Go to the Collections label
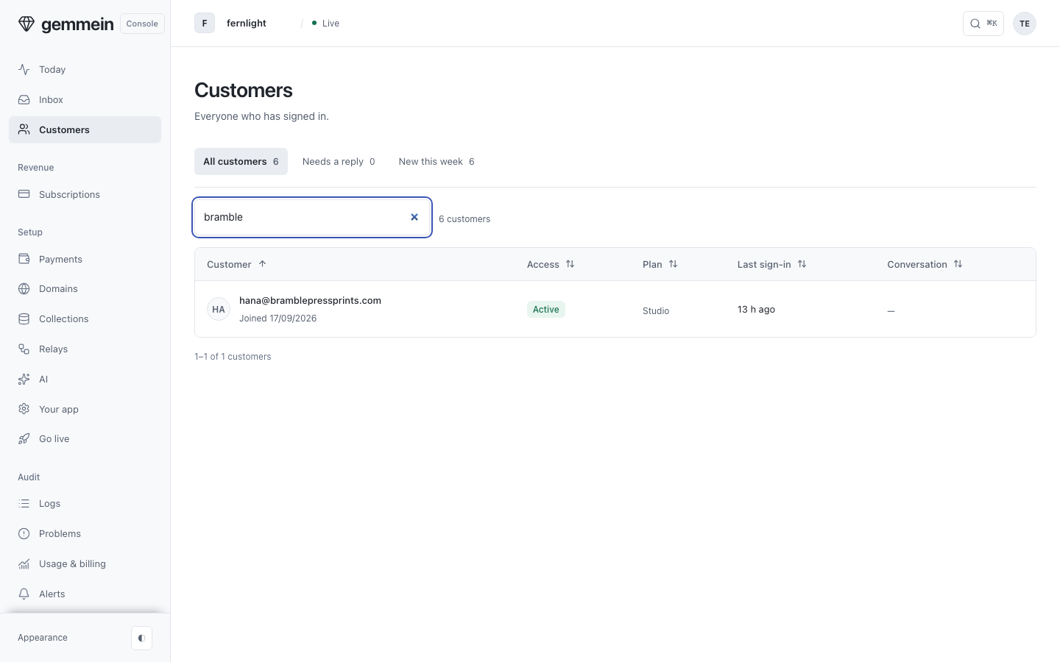Image resolution: width=1060 pixels, height=662 pixels. coord(64,318)
